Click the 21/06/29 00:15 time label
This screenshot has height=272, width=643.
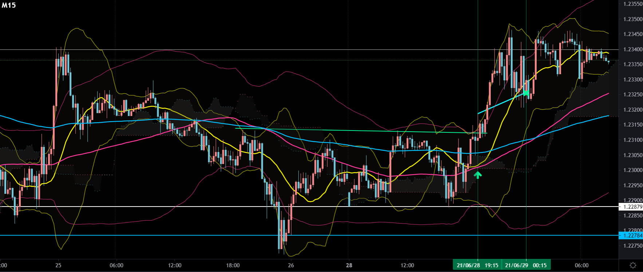(x=526, y=265)
